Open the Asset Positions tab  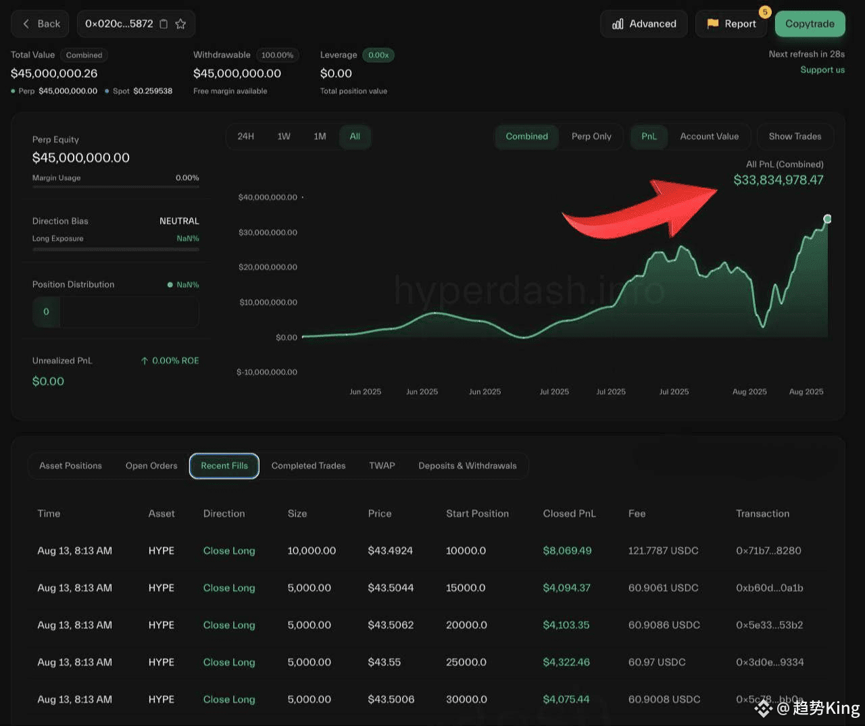[70, 466]
